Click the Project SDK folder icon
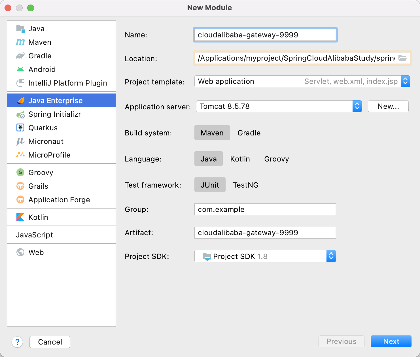Screen dimensions: 420x357 tap(207, 256)
